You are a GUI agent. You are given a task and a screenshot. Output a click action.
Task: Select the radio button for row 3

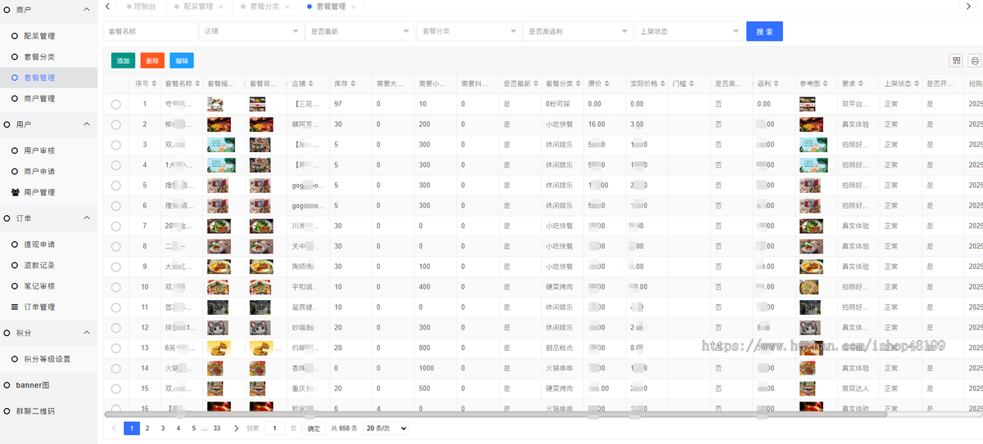(116, 145)
